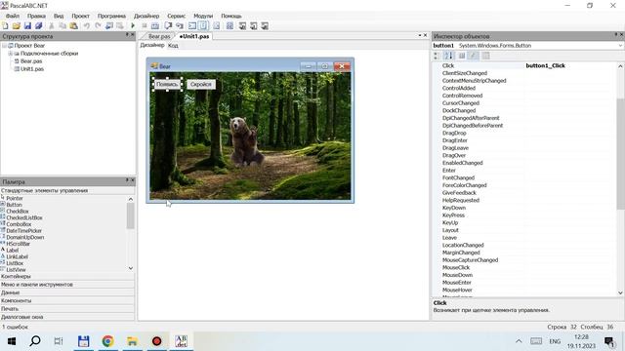Show the properties list in object inspector
The image size is (625, 351).
coord(462,56)
